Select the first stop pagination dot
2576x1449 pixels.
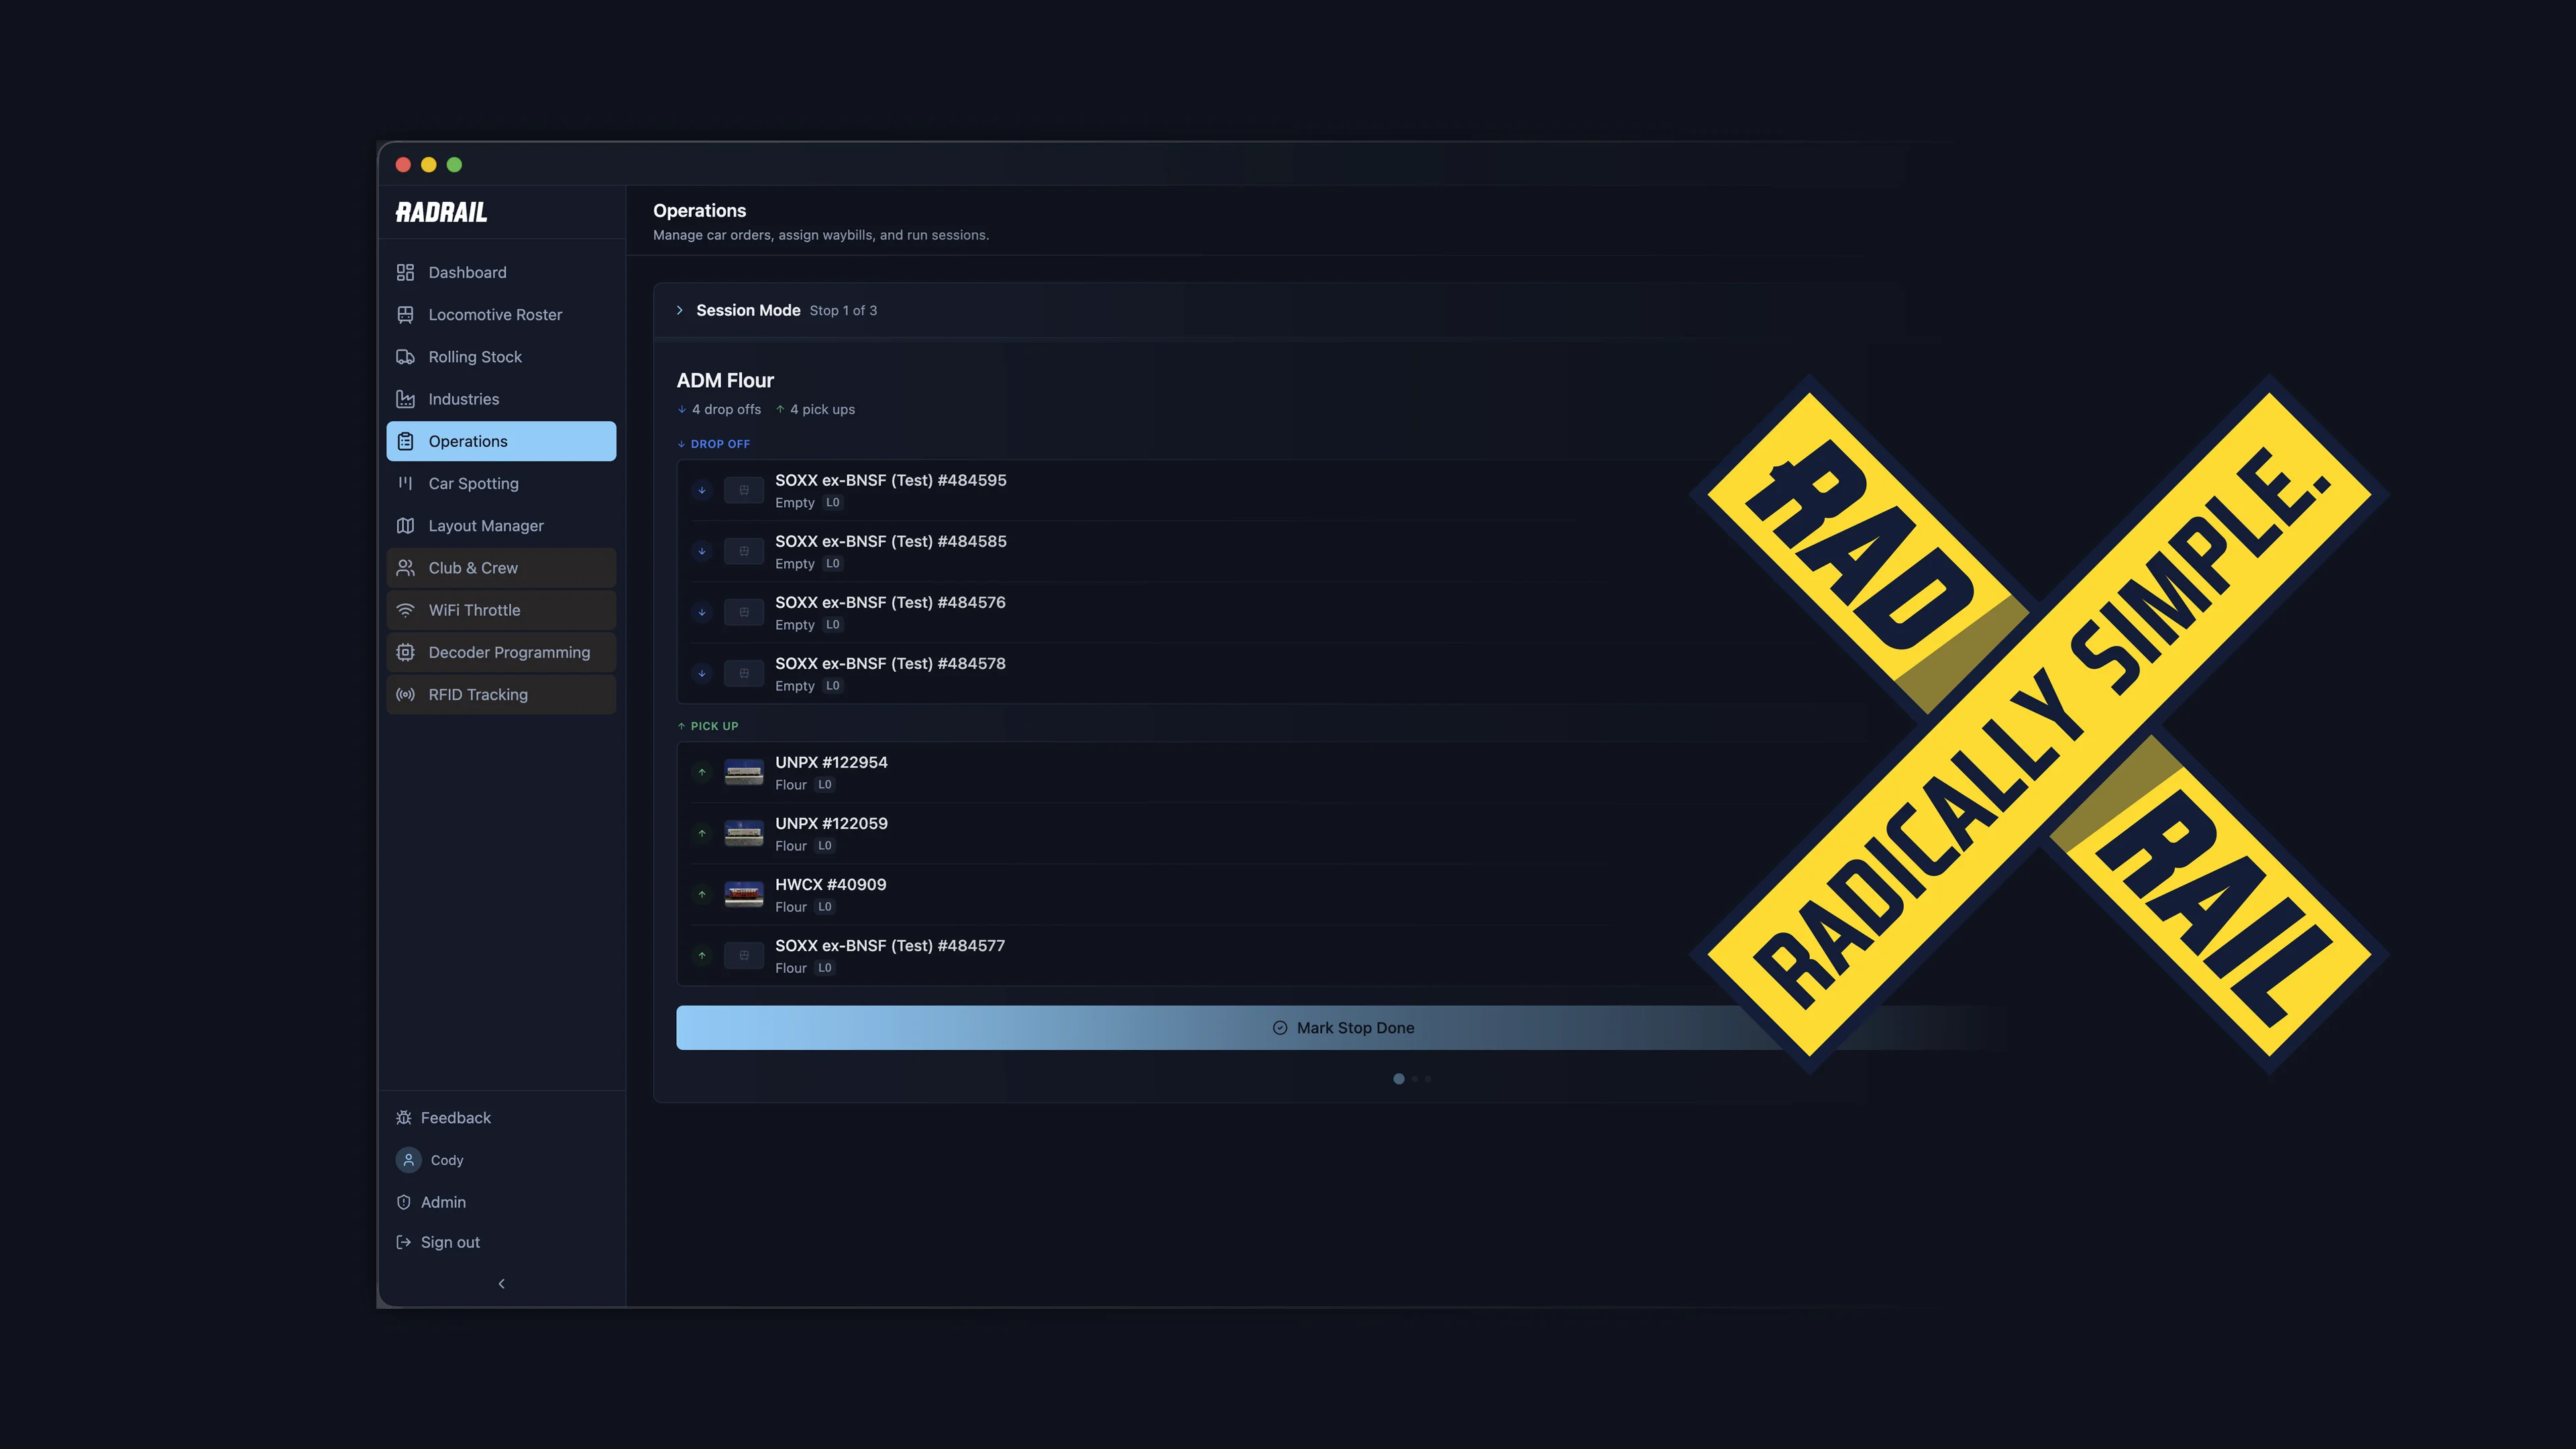(1399, 1079)
